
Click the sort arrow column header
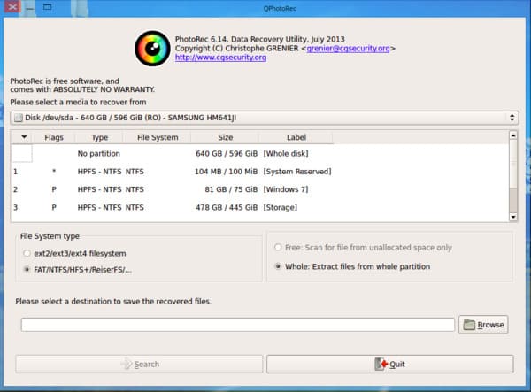[24, 137]
